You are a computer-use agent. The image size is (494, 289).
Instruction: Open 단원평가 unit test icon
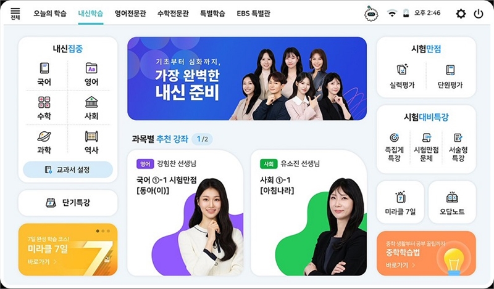450,70
